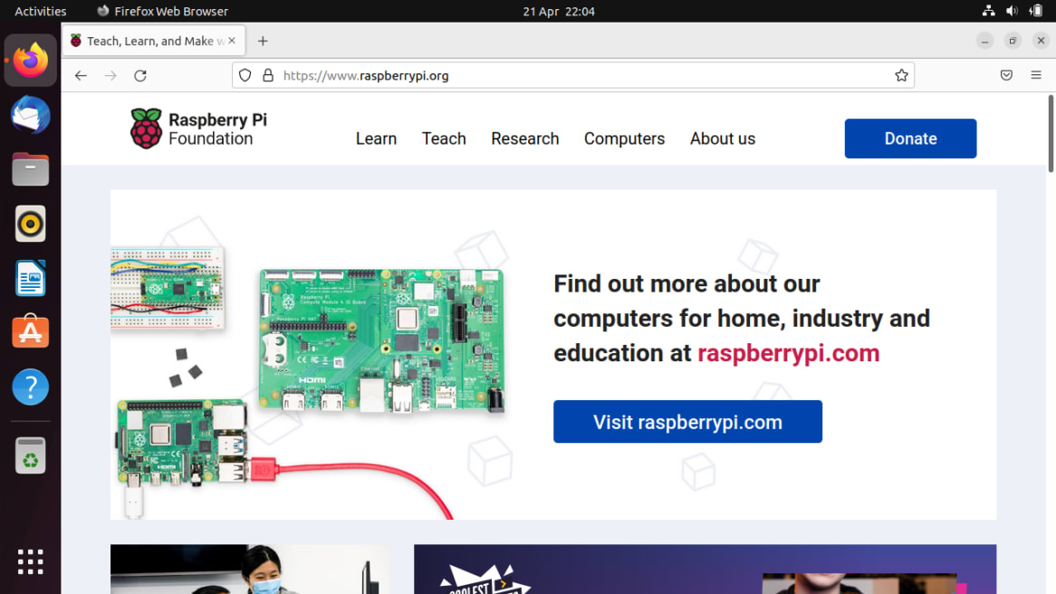Restore down the Firefox window
1056x594 pixels.
(x=1013, y=41)
